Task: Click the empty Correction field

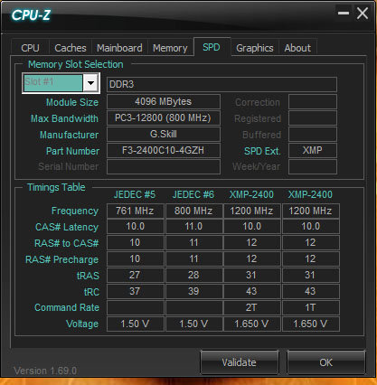Action: tap(313, 101)
